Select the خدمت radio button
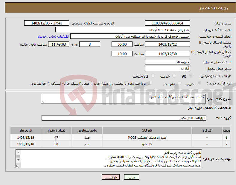The width and height of the screenshot is (236, 185). (174, 76)
